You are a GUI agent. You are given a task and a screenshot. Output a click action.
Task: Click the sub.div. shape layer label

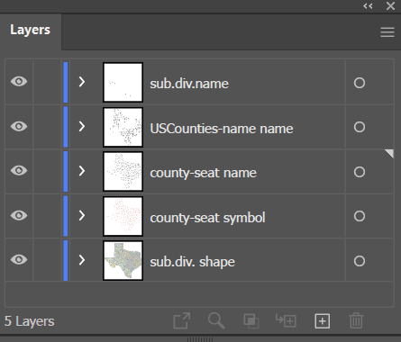click(x=193, y=262)
